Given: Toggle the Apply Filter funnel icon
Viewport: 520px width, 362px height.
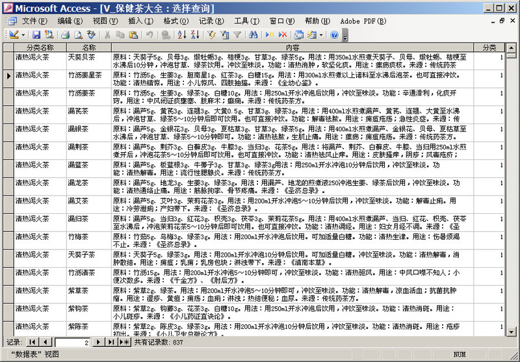Looking at the screenshot, I should pyautogui.click(x=237, y=34).
